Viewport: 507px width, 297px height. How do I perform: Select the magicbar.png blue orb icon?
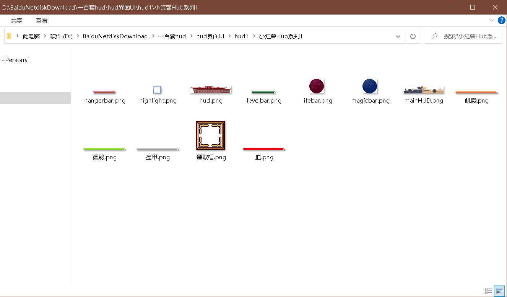tap(370, 86)
